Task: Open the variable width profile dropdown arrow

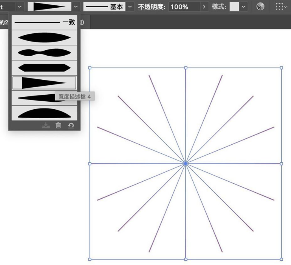Action: coord(76,7)
